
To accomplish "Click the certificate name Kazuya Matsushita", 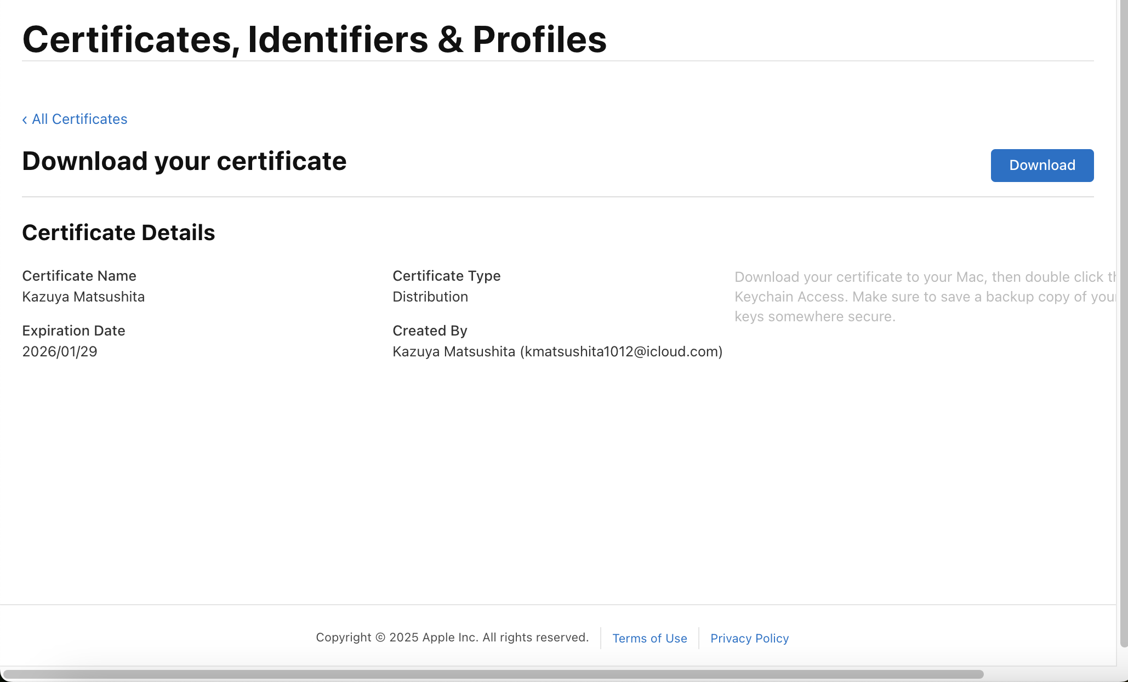I will [83, 297].
